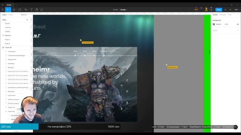
Task: Click the blue Share button
Action: tap(218, 10)
